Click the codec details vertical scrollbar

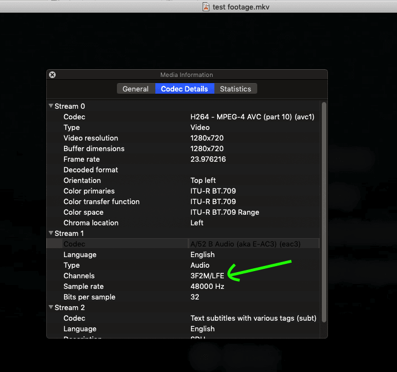point(324,212)
